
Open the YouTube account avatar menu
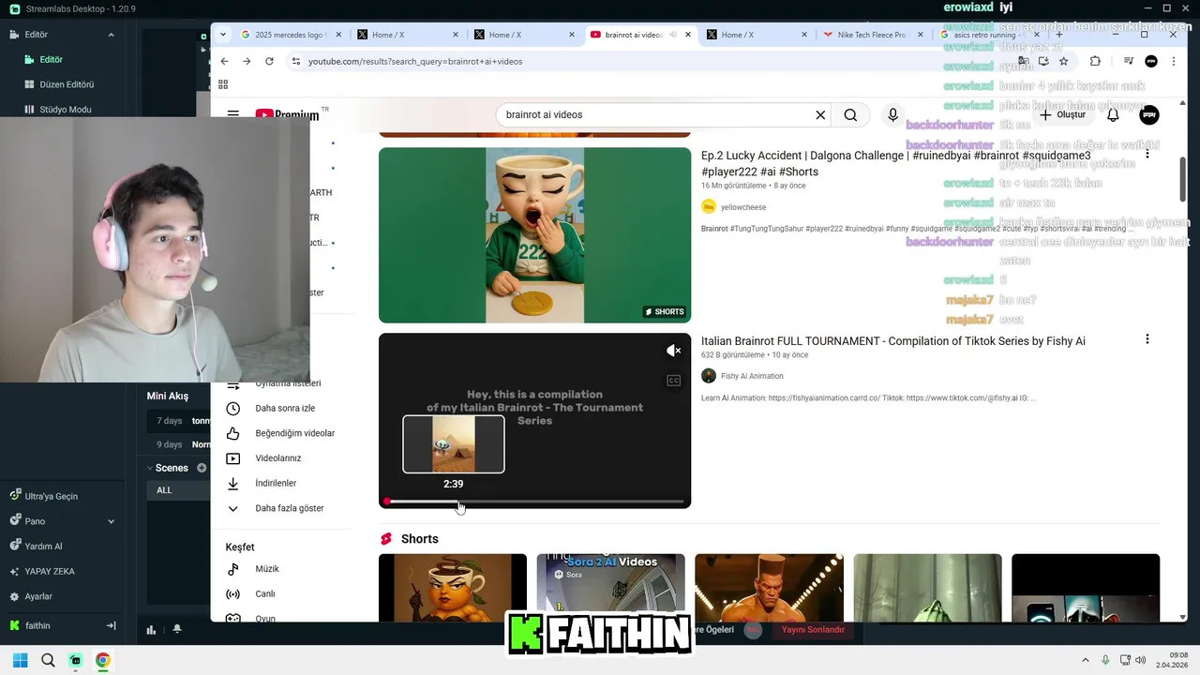[1149, 114]
